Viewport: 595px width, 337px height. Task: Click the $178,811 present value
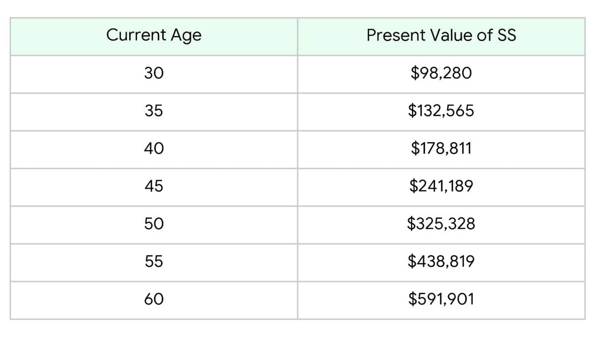(441, 148)
